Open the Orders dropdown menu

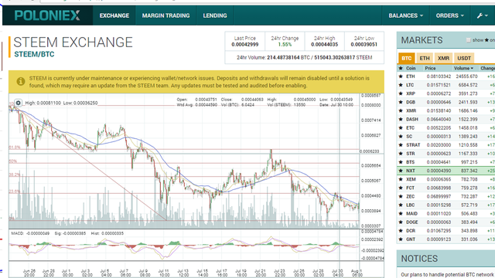pos(450,15)
